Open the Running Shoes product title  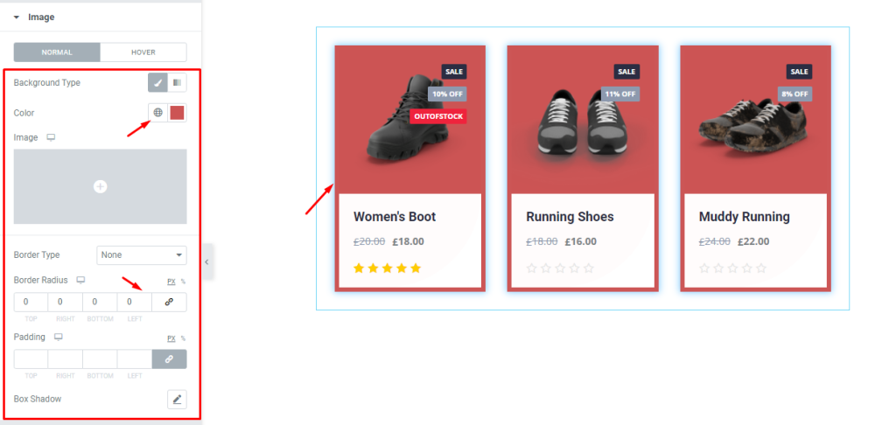point(570,217)
